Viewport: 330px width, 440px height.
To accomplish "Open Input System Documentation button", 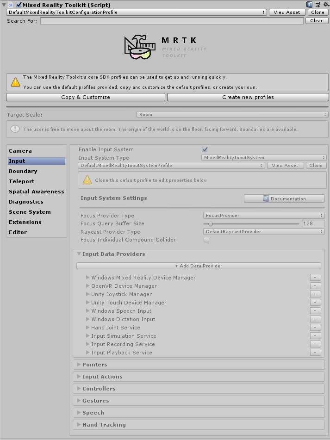I will (284, 198).
